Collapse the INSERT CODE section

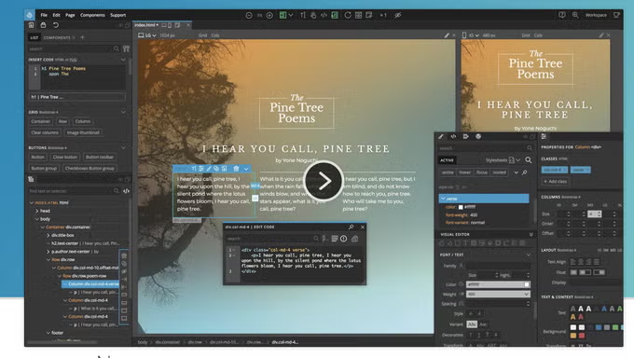point(123,60)
